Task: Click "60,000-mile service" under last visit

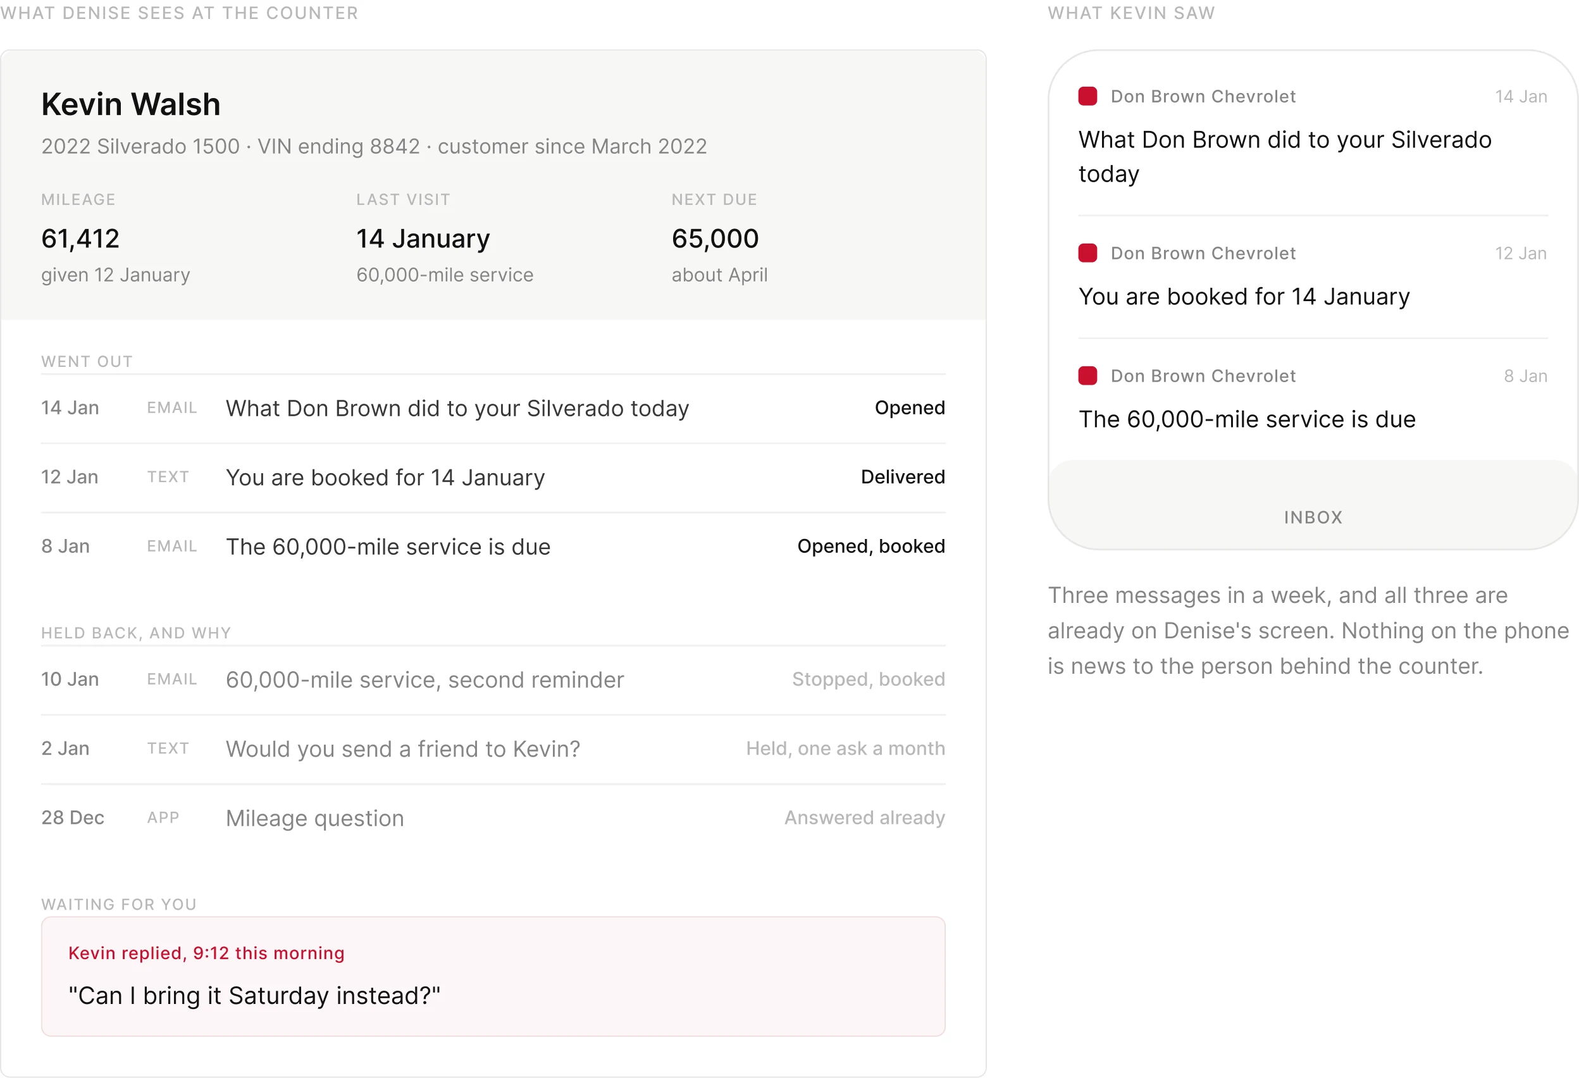Action: tap(445, 275)
